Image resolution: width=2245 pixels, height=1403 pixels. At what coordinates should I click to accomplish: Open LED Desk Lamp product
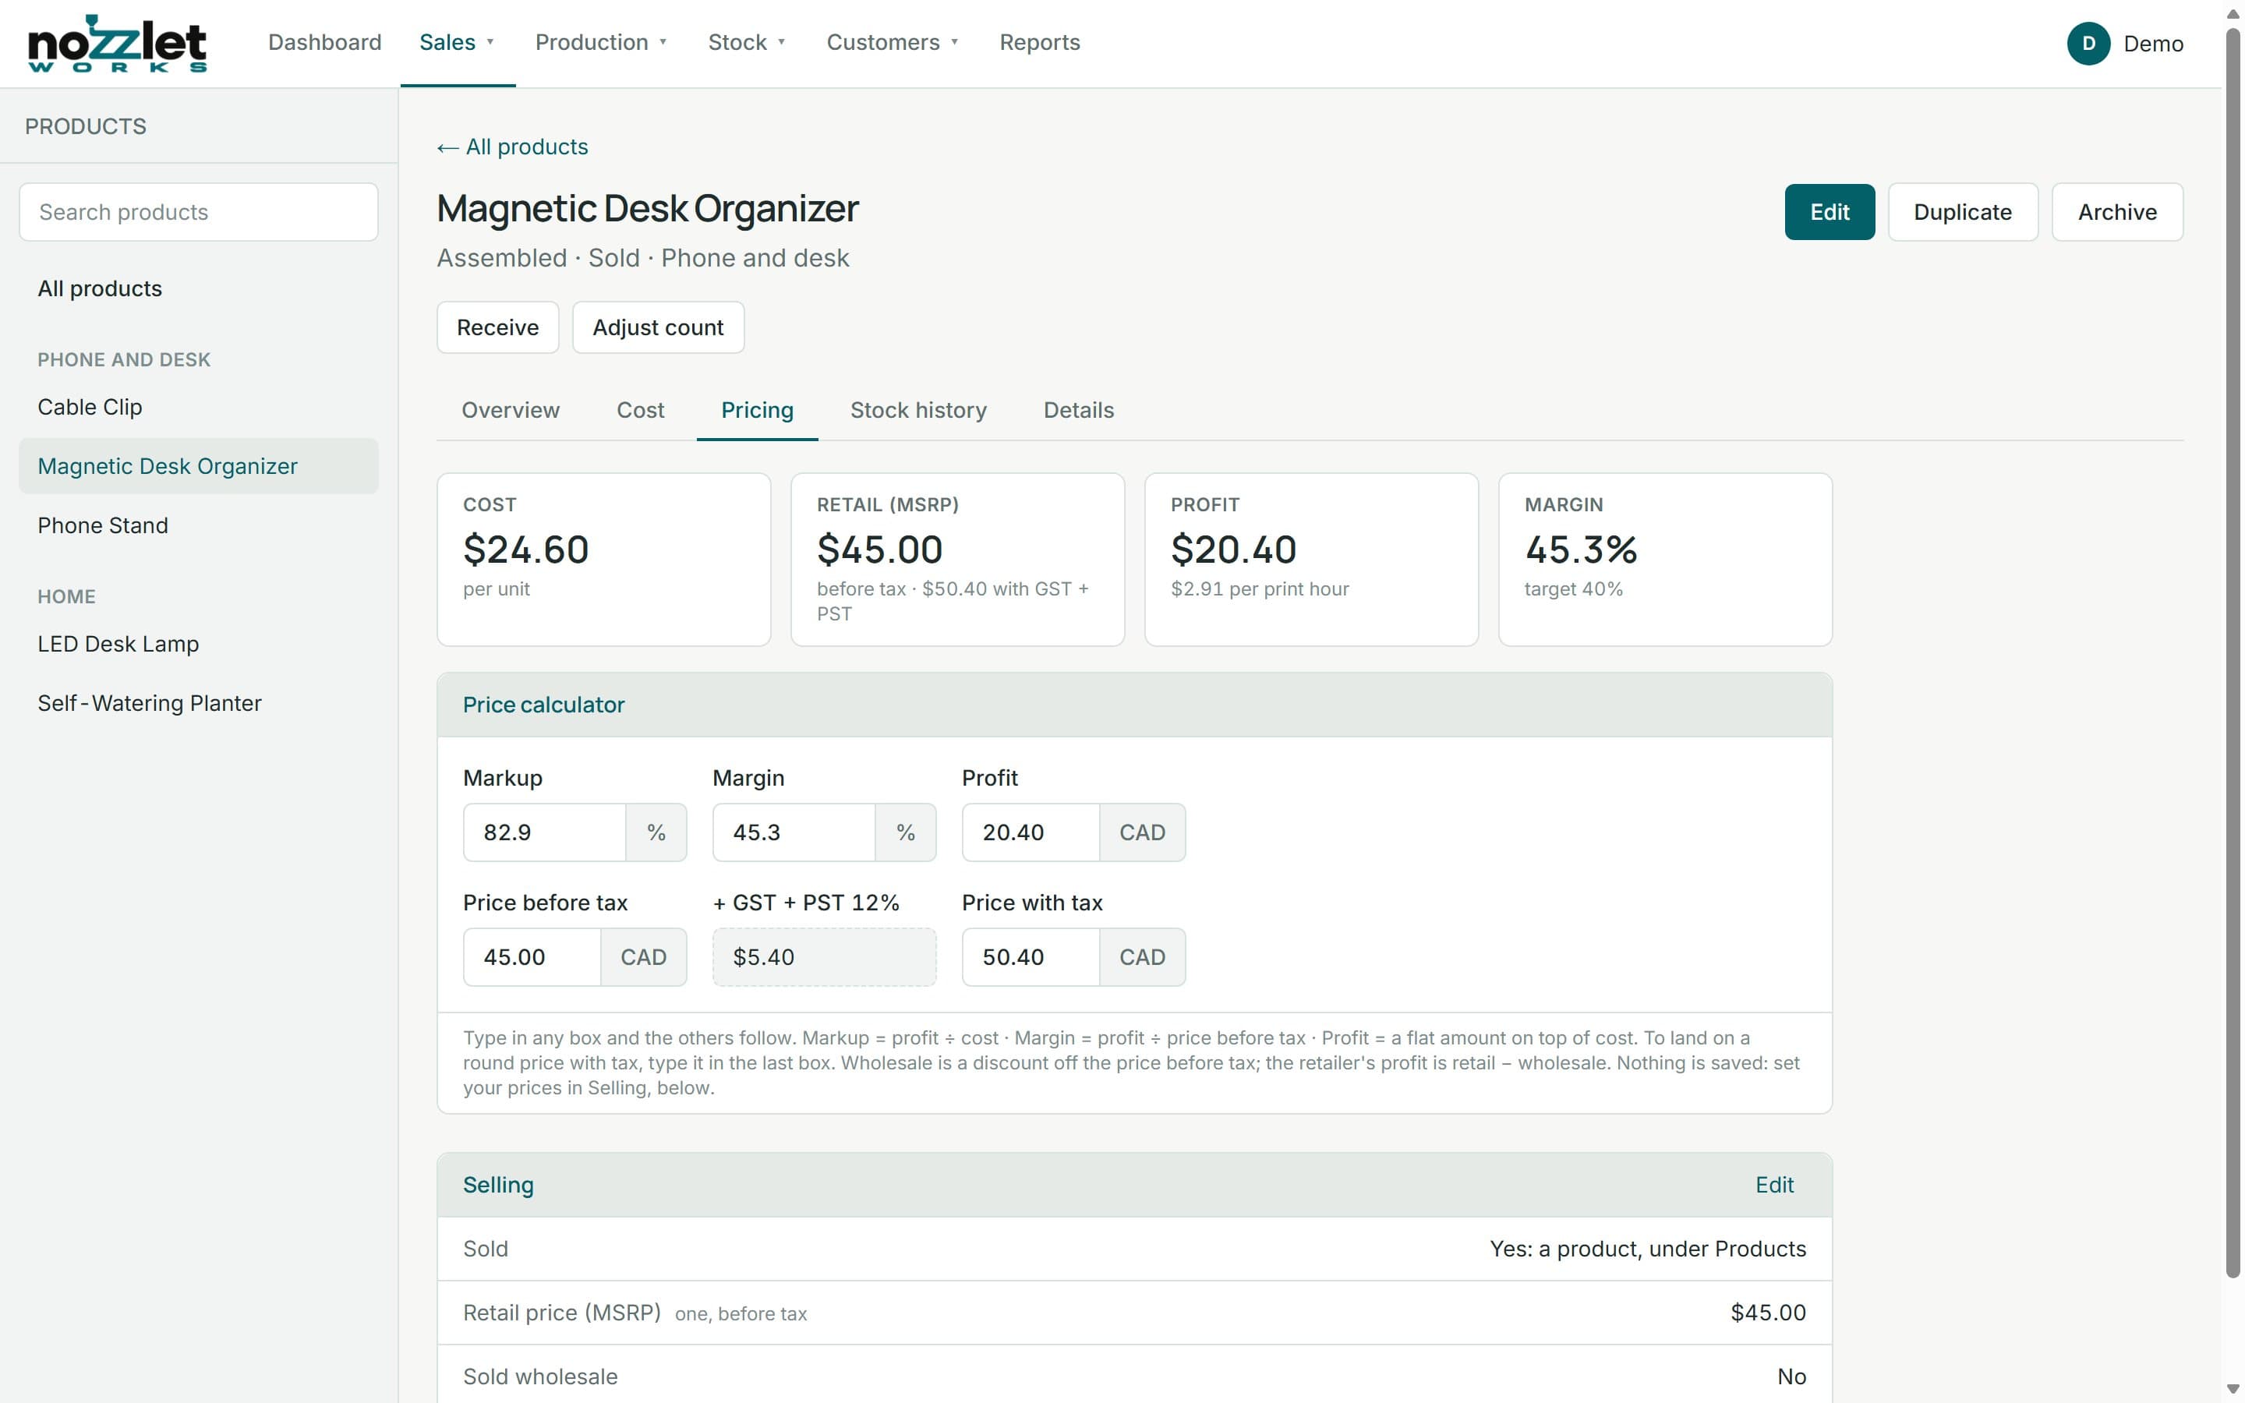(199, 644)
